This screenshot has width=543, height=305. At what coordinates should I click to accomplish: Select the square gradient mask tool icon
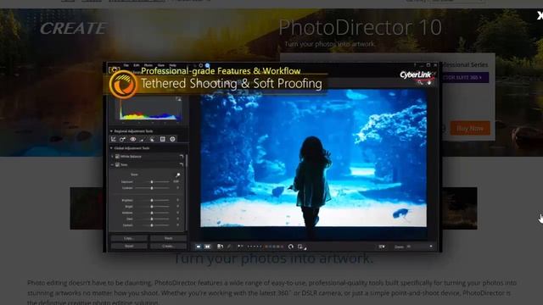click(x=162, y=139)
